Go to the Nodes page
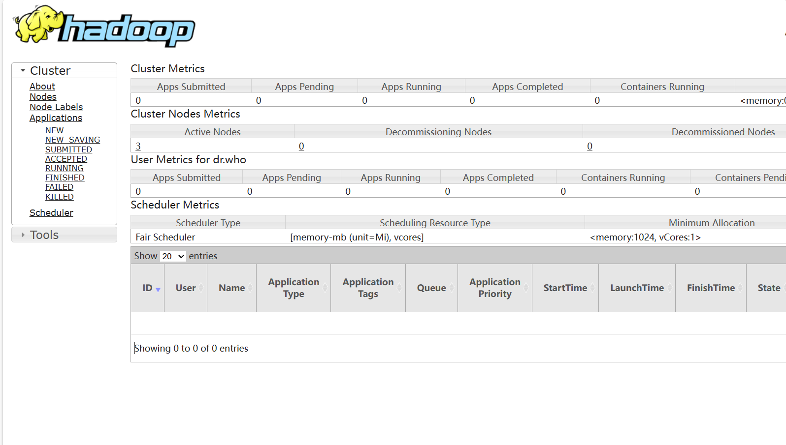Screen dimensions: 786x445 point(43,97)
